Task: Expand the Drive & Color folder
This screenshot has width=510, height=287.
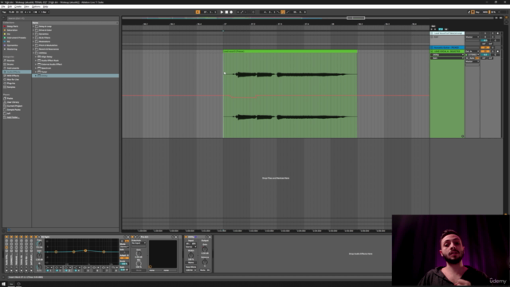Action: point(33,30)
